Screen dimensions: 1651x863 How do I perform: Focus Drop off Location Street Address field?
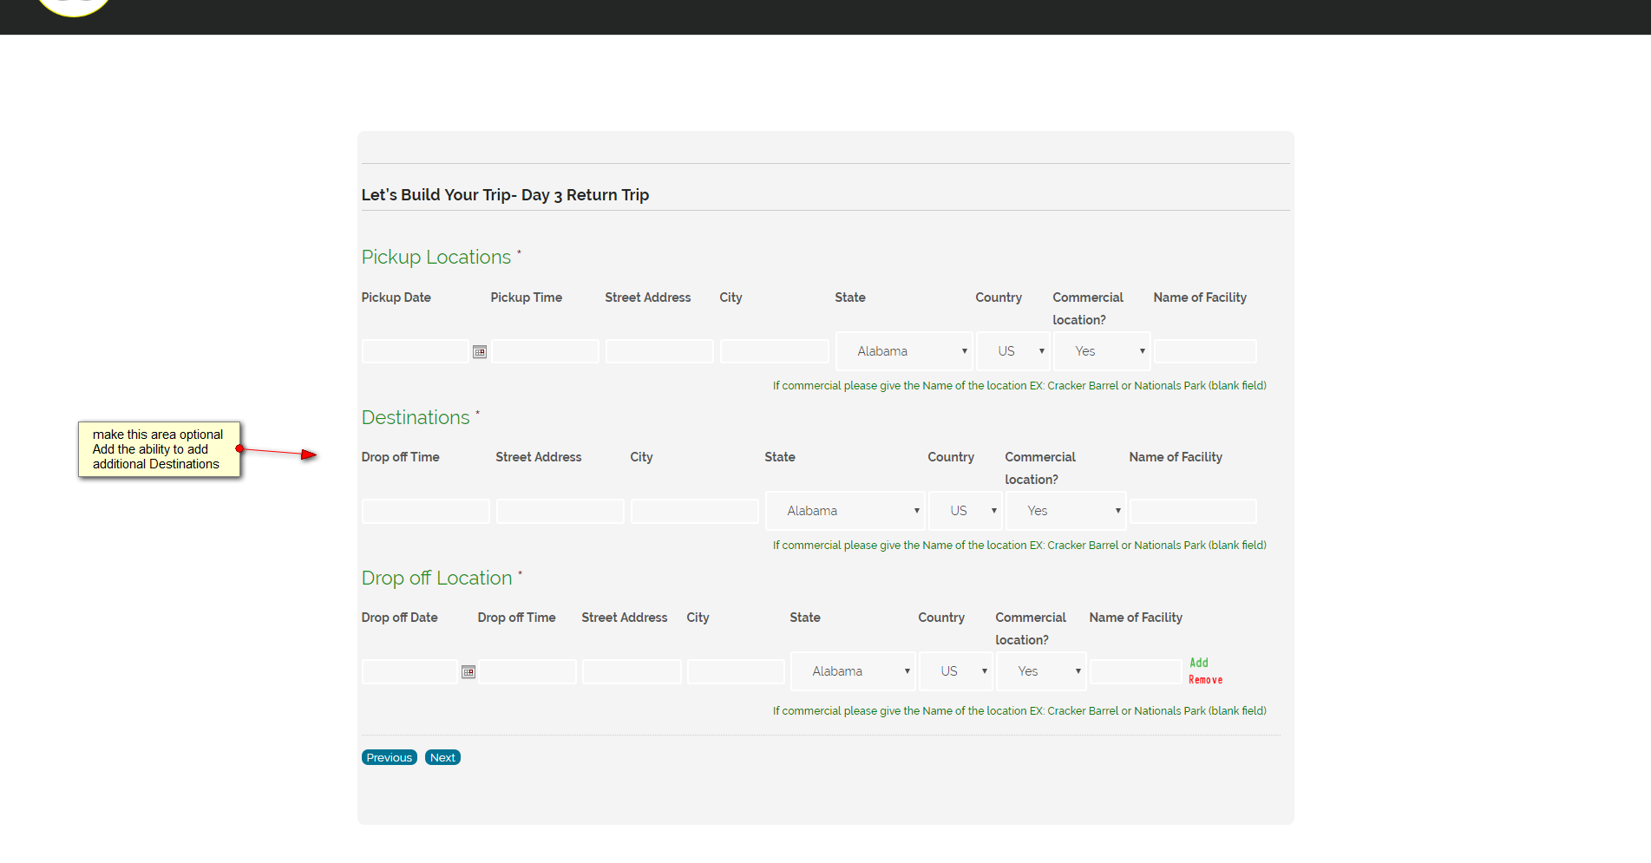click(632, 671)
